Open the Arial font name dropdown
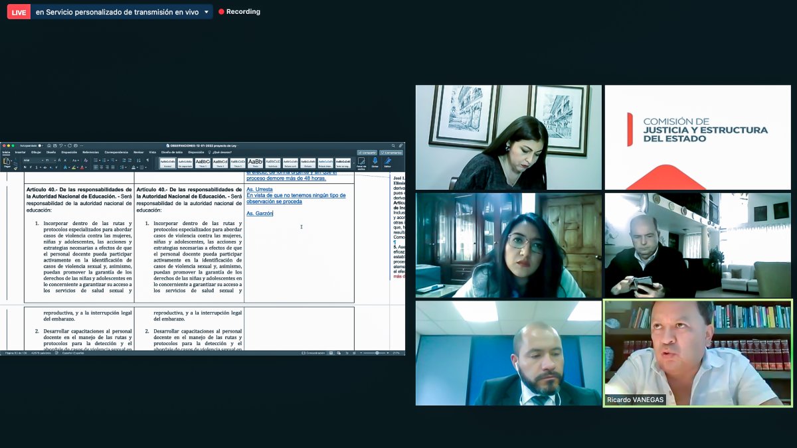The width and height of the screenshot is (797, 448). click(43, 160)
